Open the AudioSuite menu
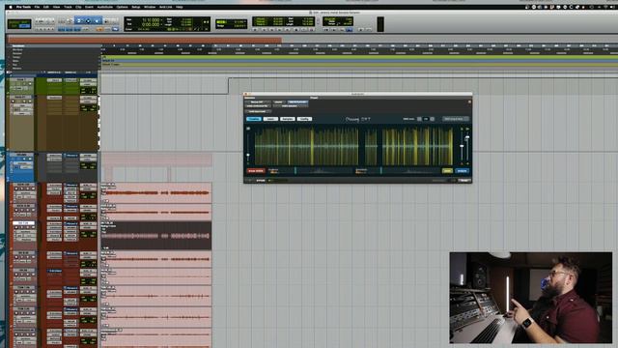618x348 pixels. tap(105, 7)
